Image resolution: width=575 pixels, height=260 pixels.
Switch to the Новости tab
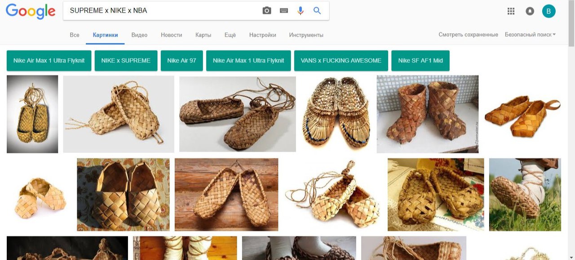coord(171,35)
